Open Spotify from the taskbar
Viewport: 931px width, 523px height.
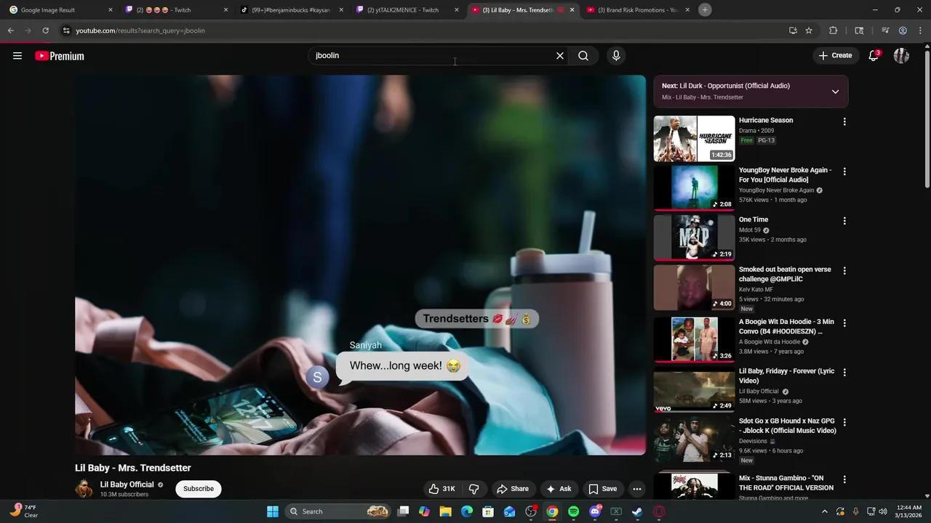click(x=573, y=511)
